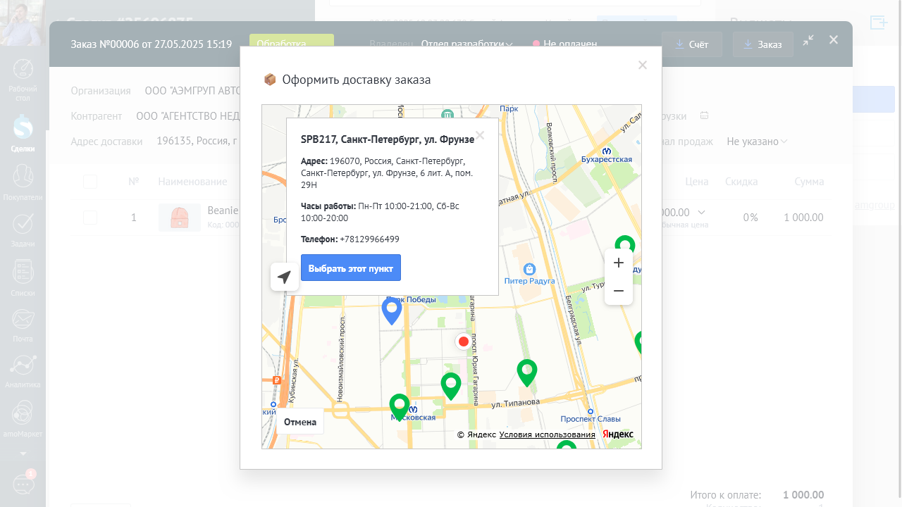Cancel the pickup point selection

(300, 422)
